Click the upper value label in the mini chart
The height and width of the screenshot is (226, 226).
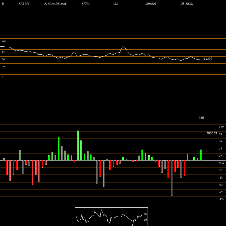pyautogui.click(x=146, y=214)
